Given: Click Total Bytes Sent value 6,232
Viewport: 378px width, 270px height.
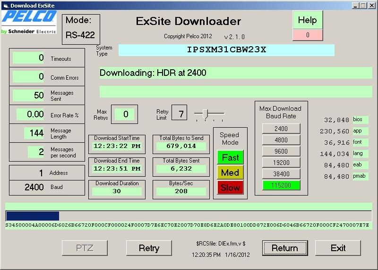Looking at the screenshot, I should point(181,169).
